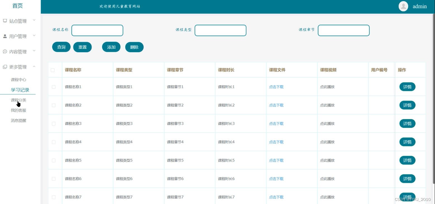Open 消息提醒 in the sidebar
The image size is (435, 204).
click(18, 121)
